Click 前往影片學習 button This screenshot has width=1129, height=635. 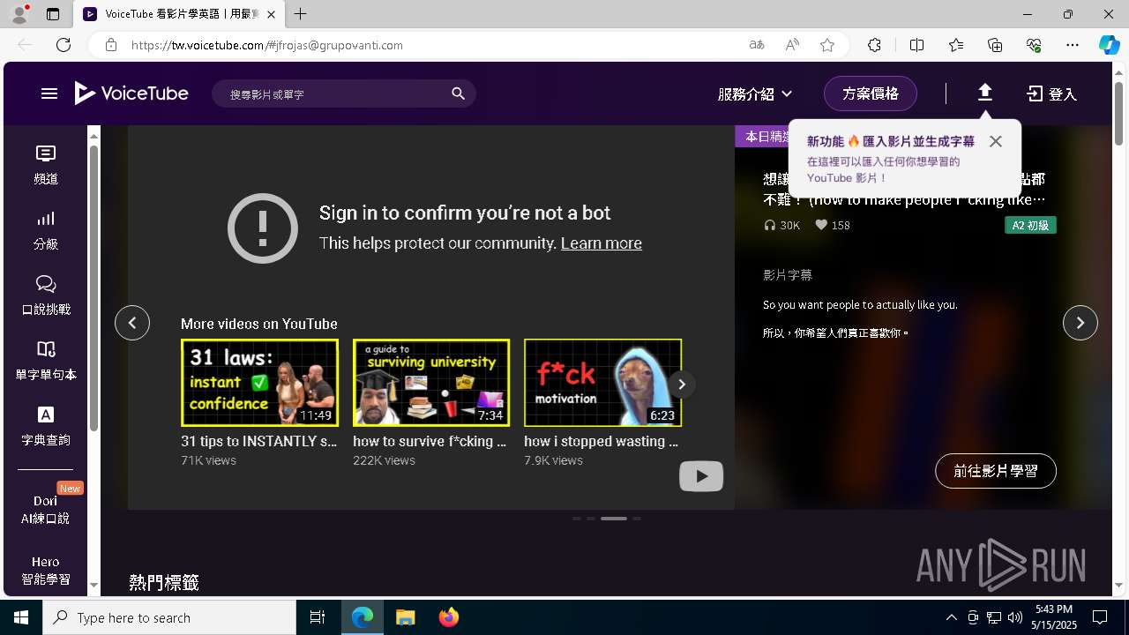pos(996,471)
